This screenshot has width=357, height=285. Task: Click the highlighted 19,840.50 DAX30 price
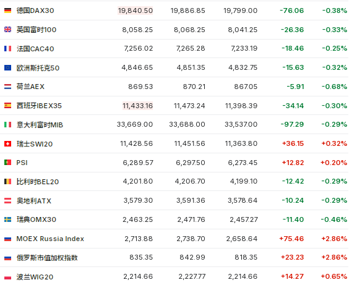pyautogui.click(x=135, y=11)
